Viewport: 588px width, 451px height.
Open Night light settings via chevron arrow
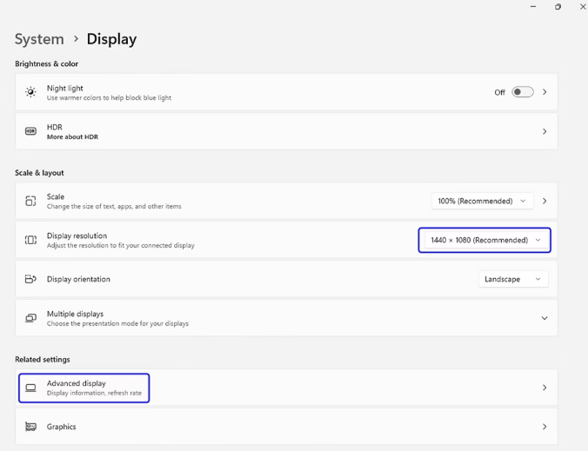[x=545, y=92]
